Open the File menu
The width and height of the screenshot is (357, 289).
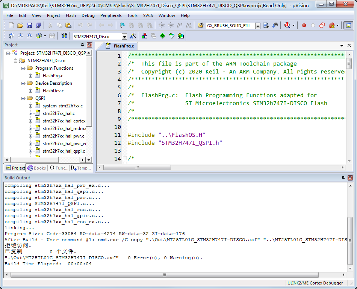pos(10,15)
